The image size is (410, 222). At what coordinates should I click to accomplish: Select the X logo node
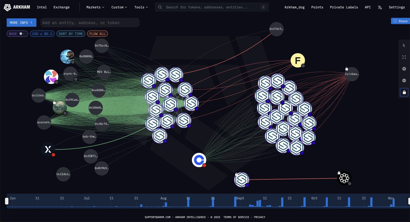48,149
